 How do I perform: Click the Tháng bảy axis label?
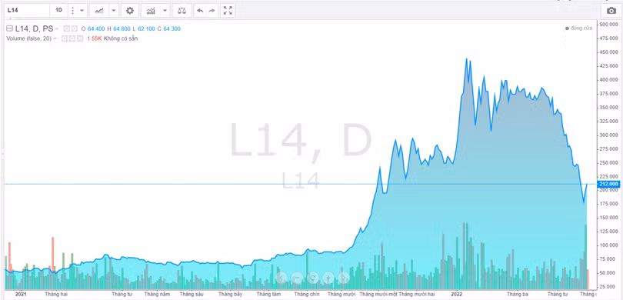pos(231,294)
